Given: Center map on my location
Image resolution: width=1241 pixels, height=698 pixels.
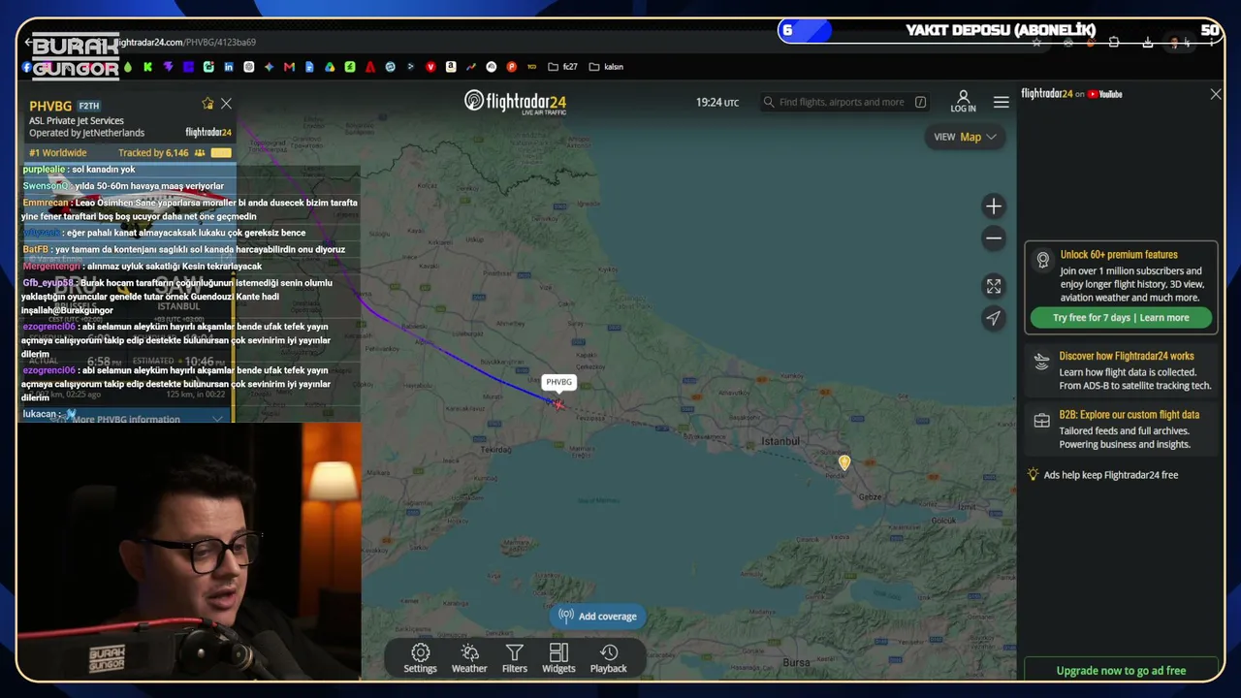Looking at the screenshot, I should point(993,318).
